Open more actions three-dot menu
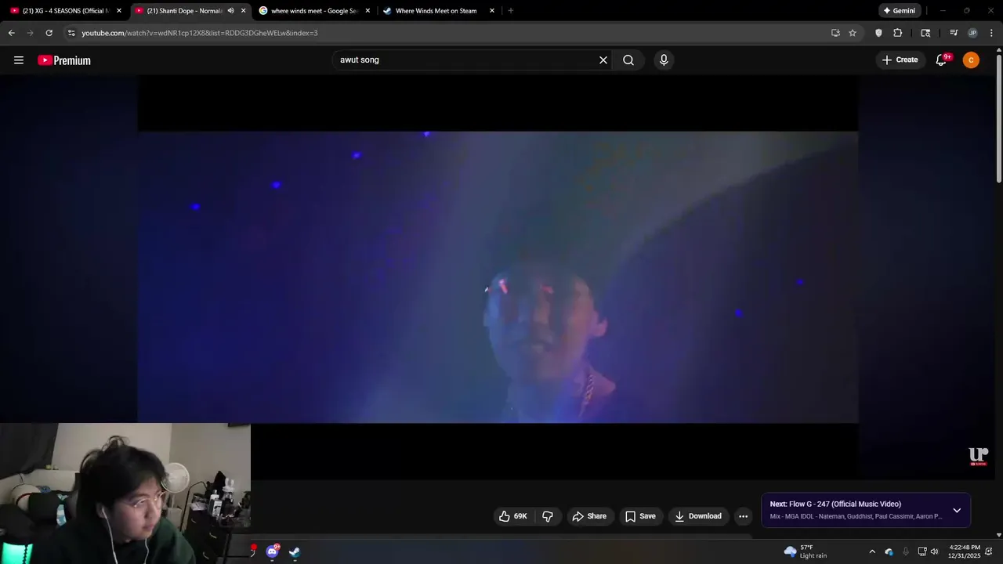 743,516
